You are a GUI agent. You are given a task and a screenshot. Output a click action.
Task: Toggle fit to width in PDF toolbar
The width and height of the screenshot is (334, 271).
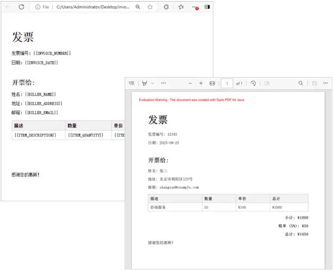pyautogui.click(x=212, y=83)
